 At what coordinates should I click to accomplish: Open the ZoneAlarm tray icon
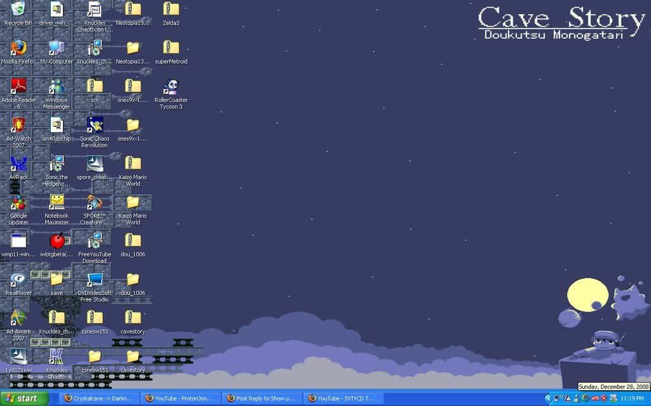click(567, 398)
